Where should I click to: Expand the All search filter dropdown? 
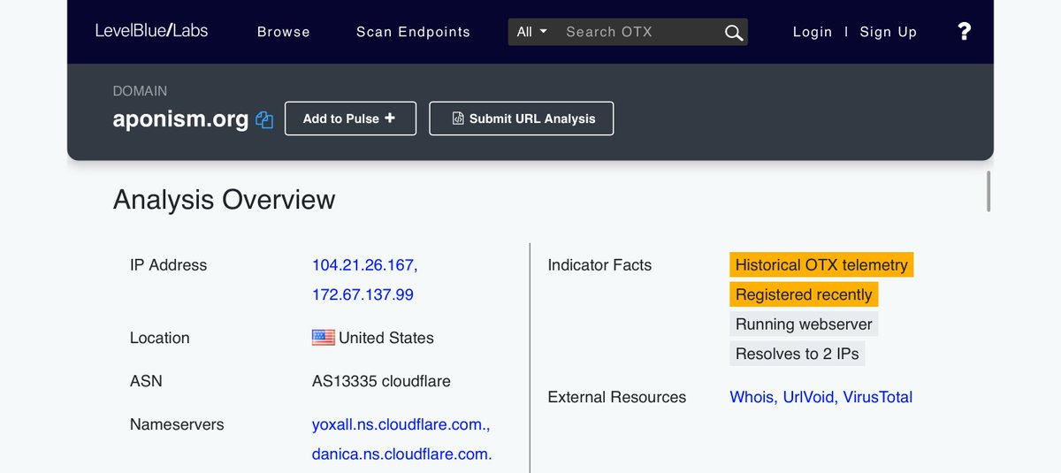531,32
